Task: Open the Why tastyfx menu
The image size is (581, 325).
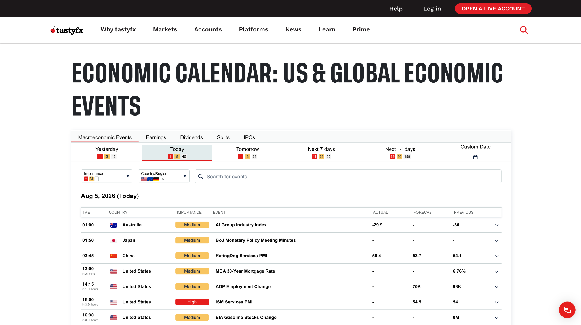Action: [x=118, y=29]
